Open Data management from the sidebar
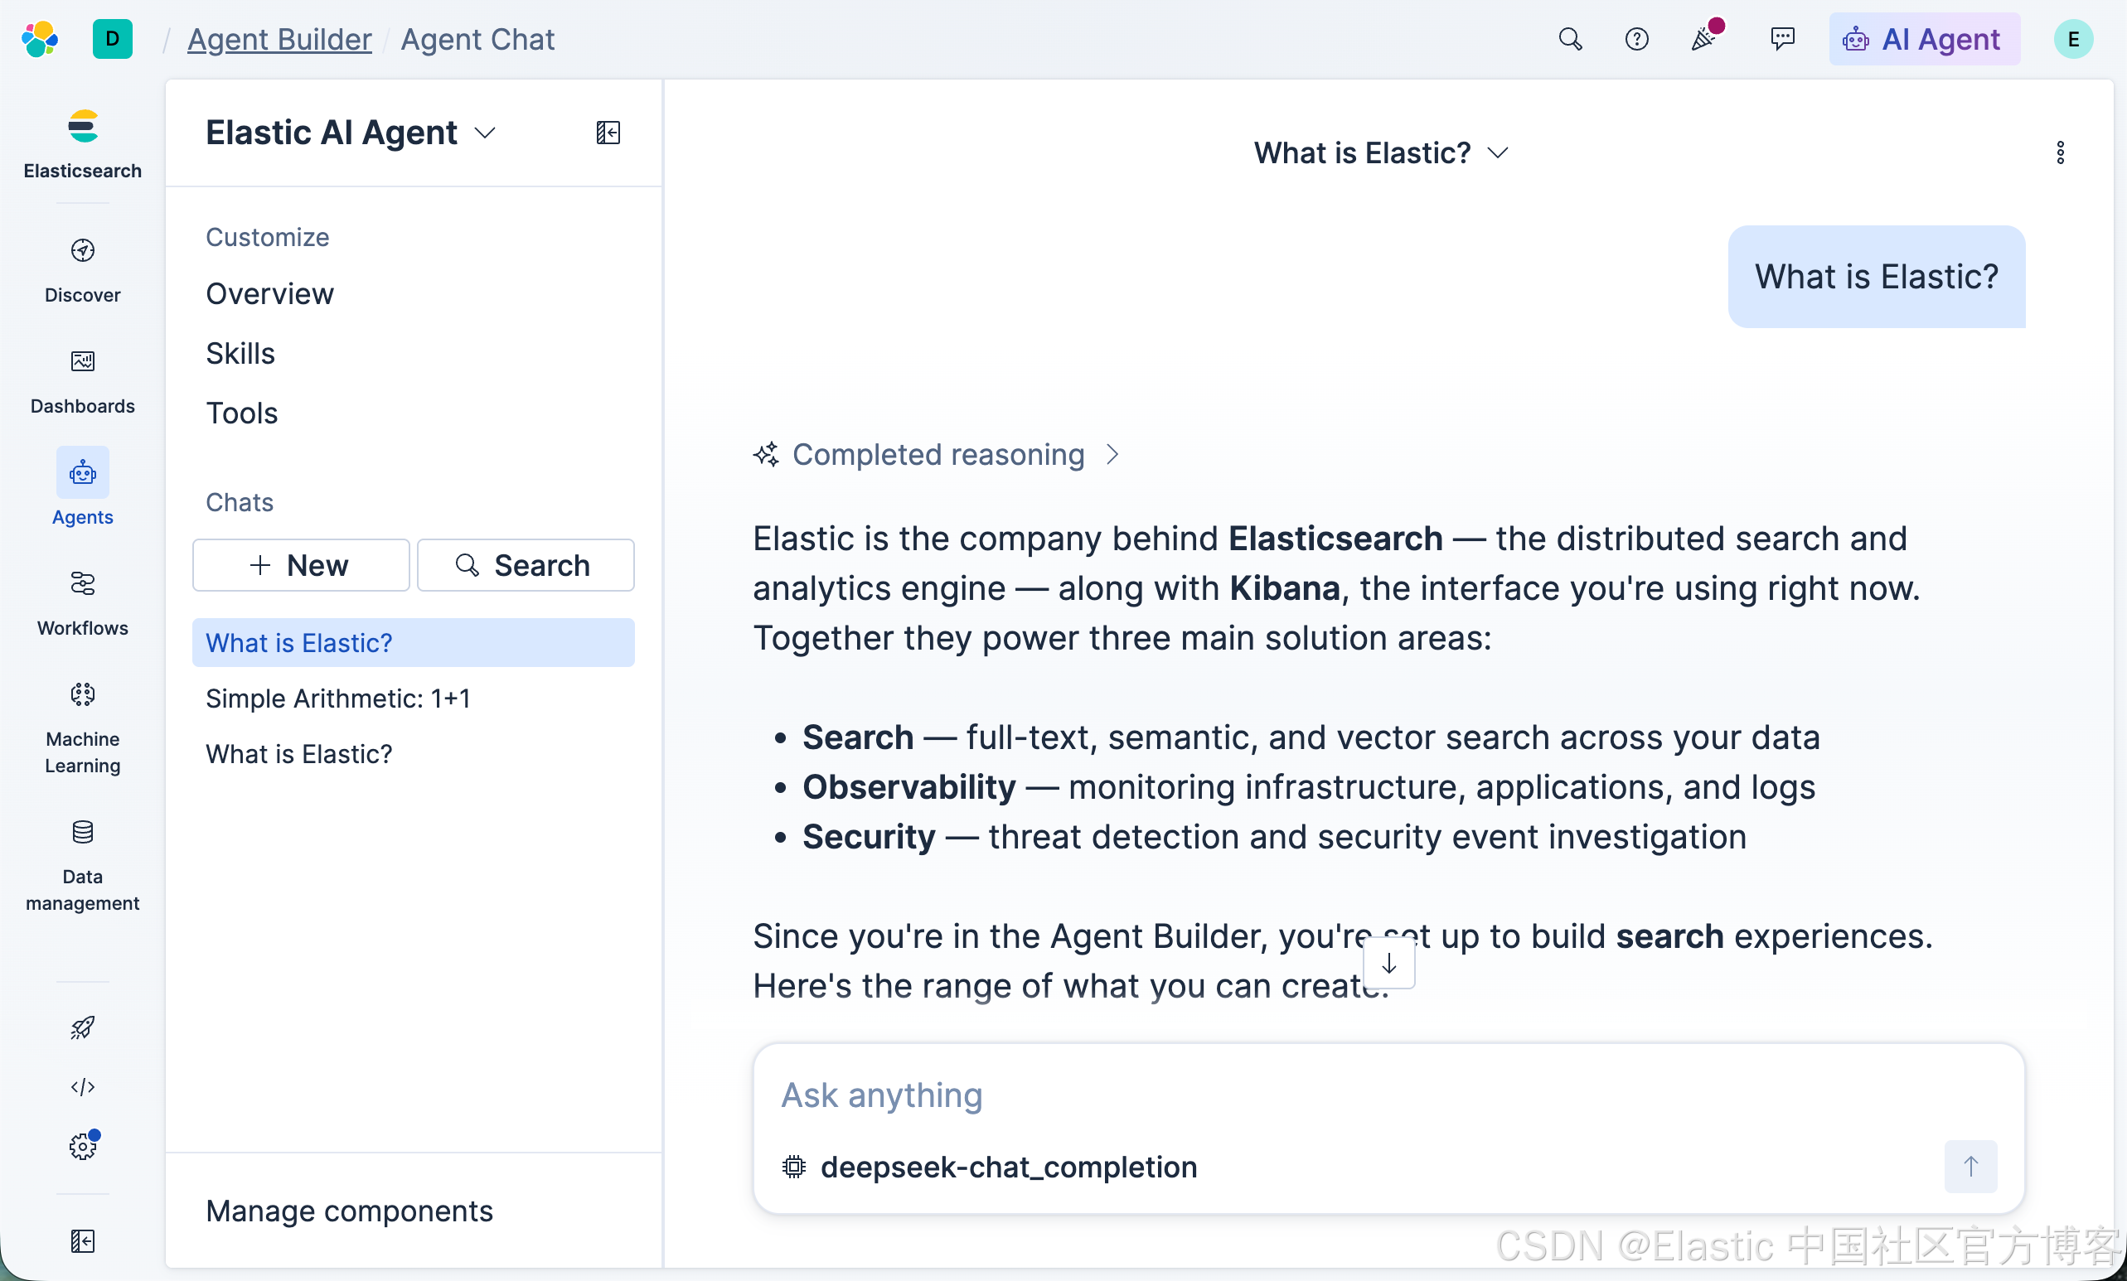The image size is (2127, 1281). tap(83, 865)
